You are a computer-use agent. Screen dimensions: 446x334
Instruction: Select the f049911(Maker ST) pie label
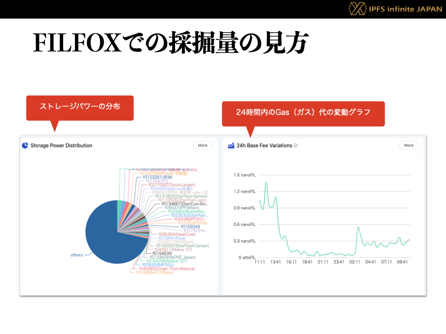point(173,250)
